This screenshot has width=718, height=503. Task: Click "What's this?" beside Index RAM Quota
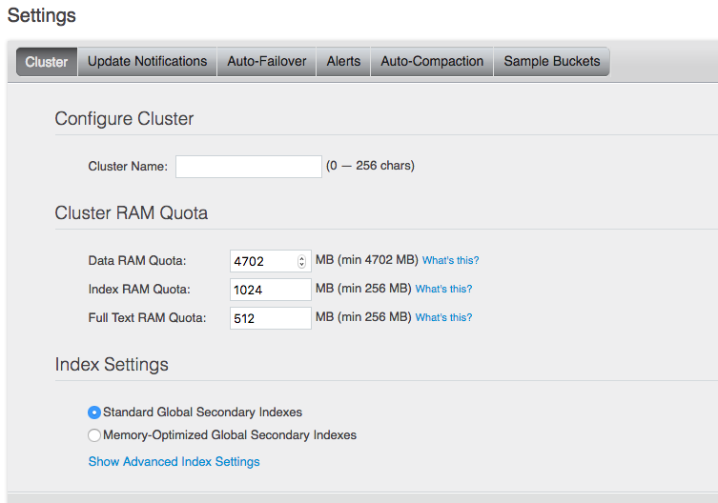[x=443, y=290]
